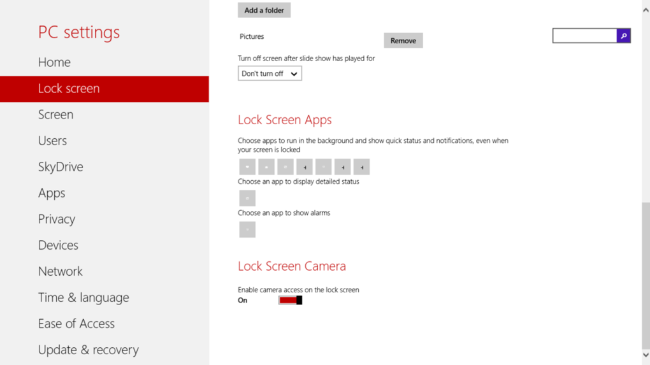Click the purple search magnifier button

point(624,36)
